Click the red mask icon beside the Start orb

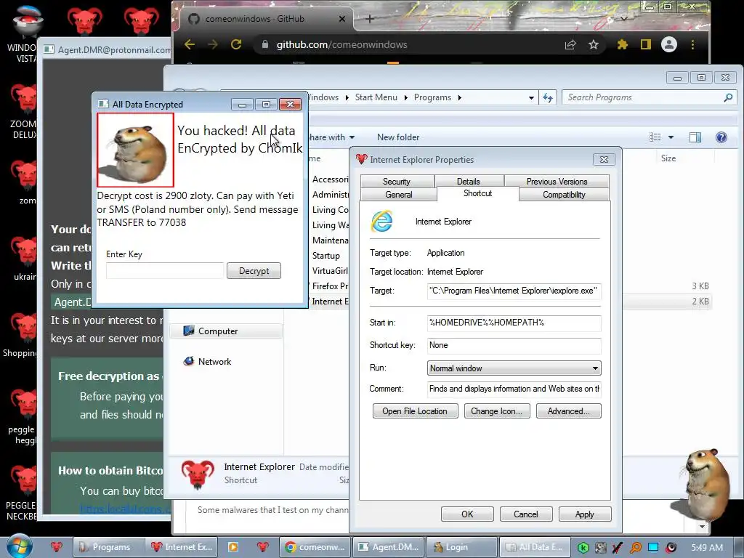[57, 547]
